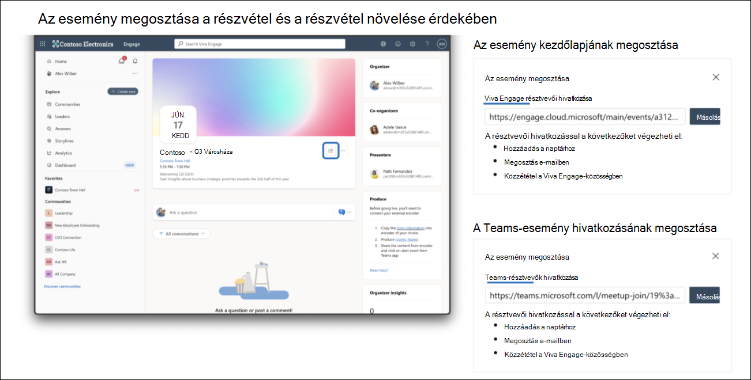
Task: Click the JÚN. 17 KEDD date tile
Action: (x=178, y=125)
